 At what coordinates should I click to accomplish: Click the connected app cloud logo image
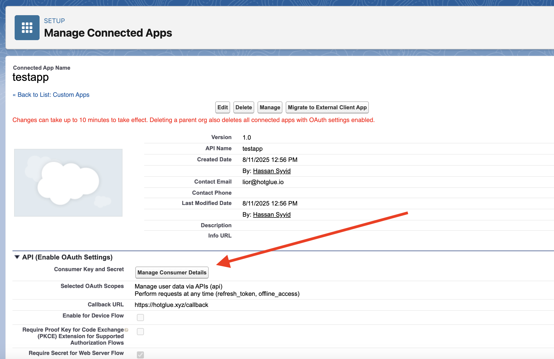tap(68, 182)
